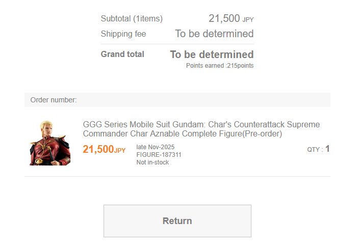Open the Char Aznable figure thumbnail

pyautogui.click(x=50, y=143)
